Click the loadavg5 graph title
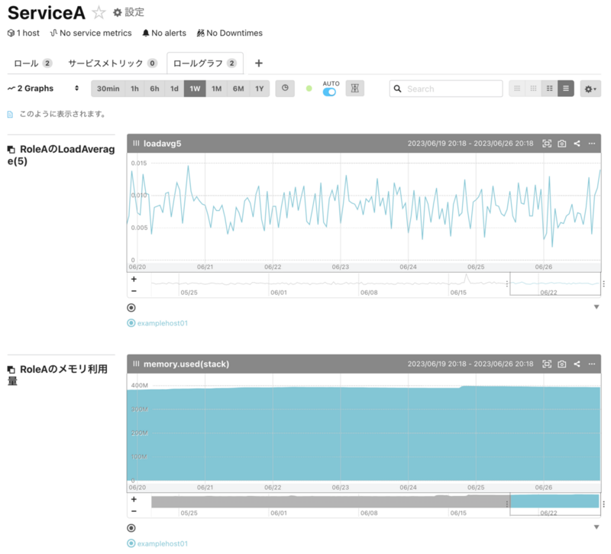Image resolution: width=611 pixels, height=554 pixels. click(162, 144)
